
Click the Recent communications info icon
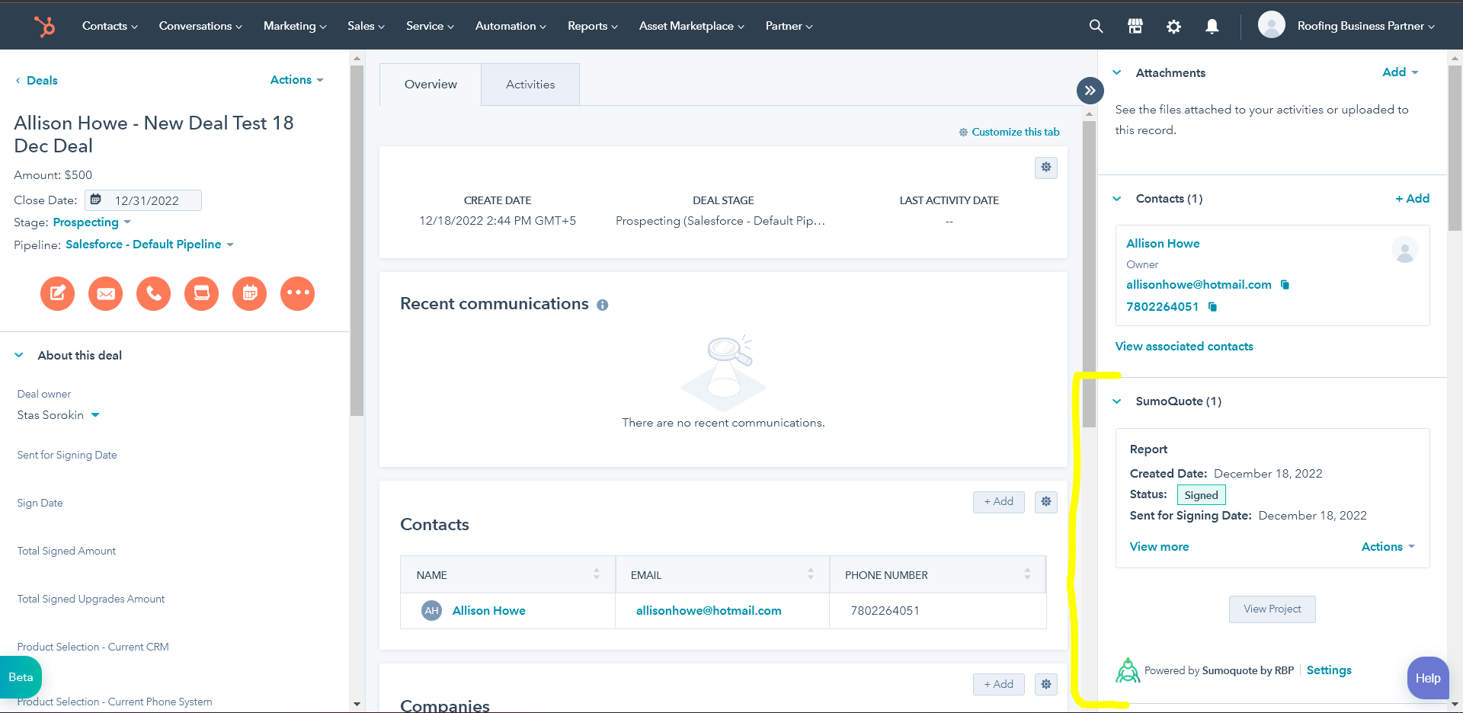click(x=603, y=305)
